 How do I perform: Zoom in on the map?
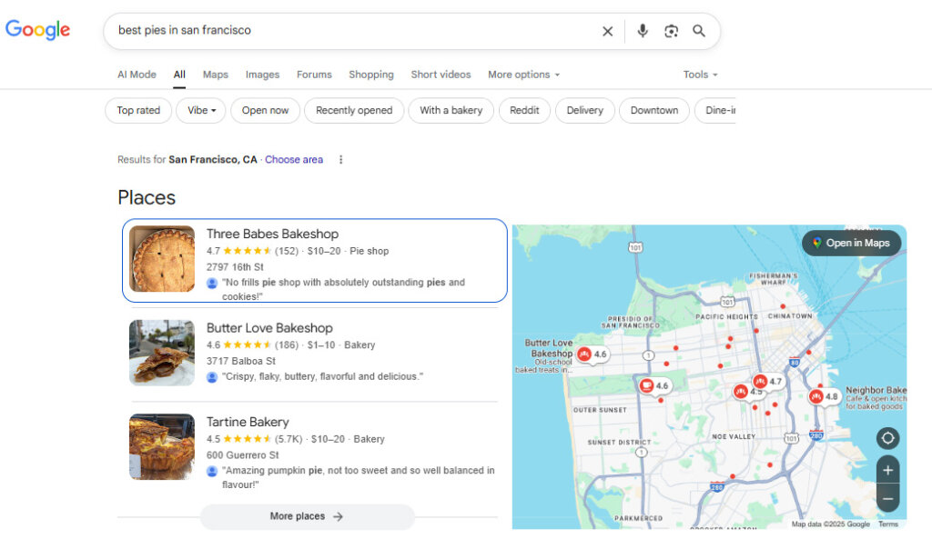(x=887, y=471)
